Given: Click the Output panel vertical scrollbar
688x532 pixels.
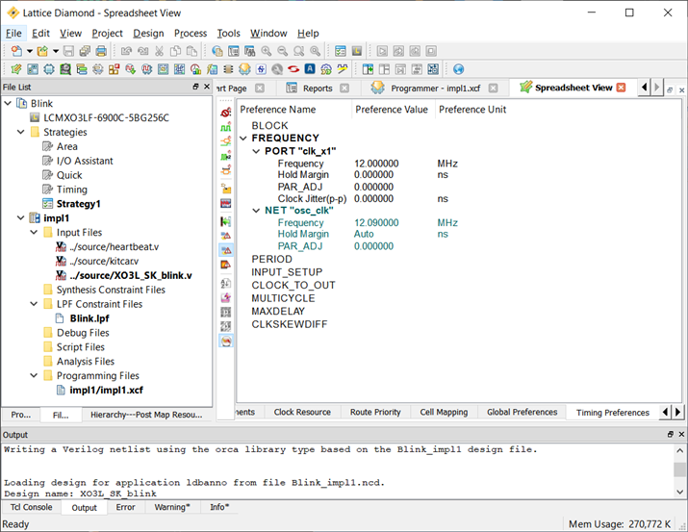Looking at the screenshot, I should (x=680, y=469).
